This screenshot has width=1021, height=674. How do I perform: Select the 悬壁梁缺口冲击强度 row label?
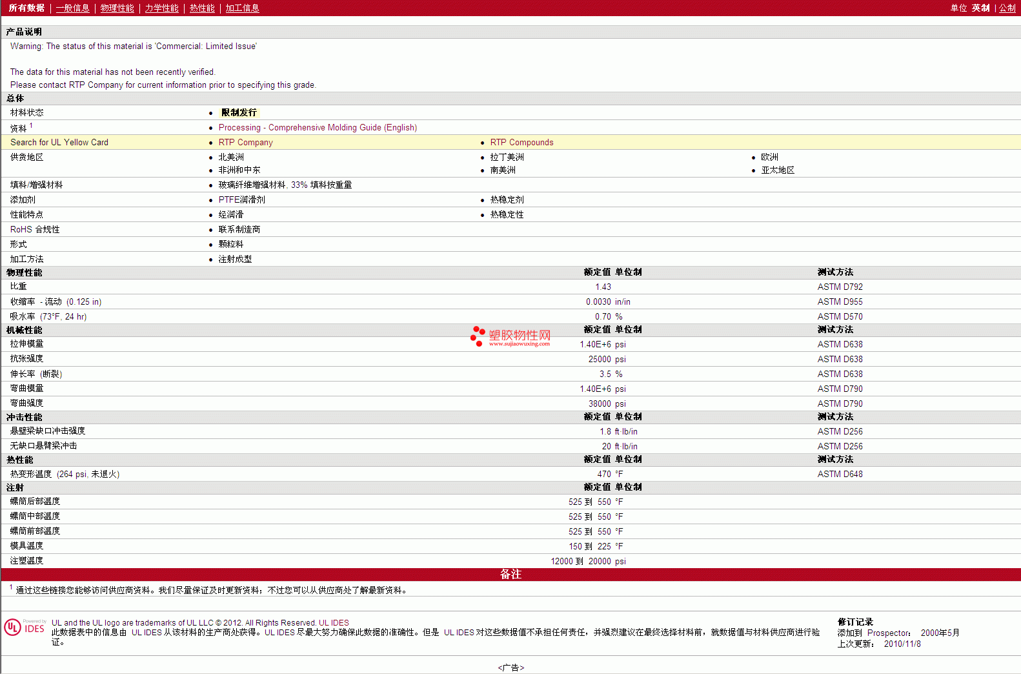click(x=48, y=431)
